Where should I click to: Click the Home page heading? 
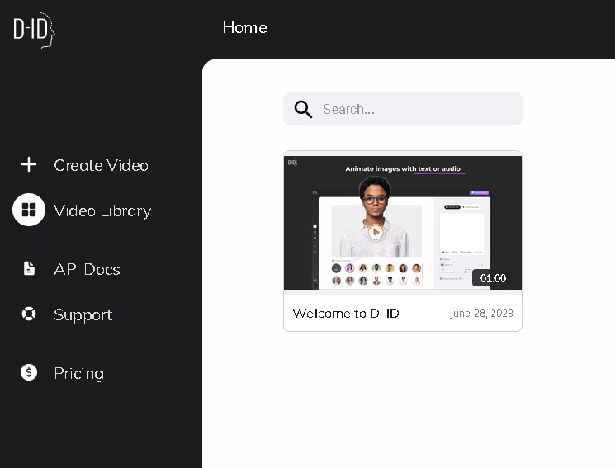[244, 27]
